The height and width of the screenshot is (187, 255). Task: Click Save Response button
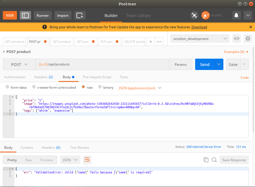coord(234,160)
